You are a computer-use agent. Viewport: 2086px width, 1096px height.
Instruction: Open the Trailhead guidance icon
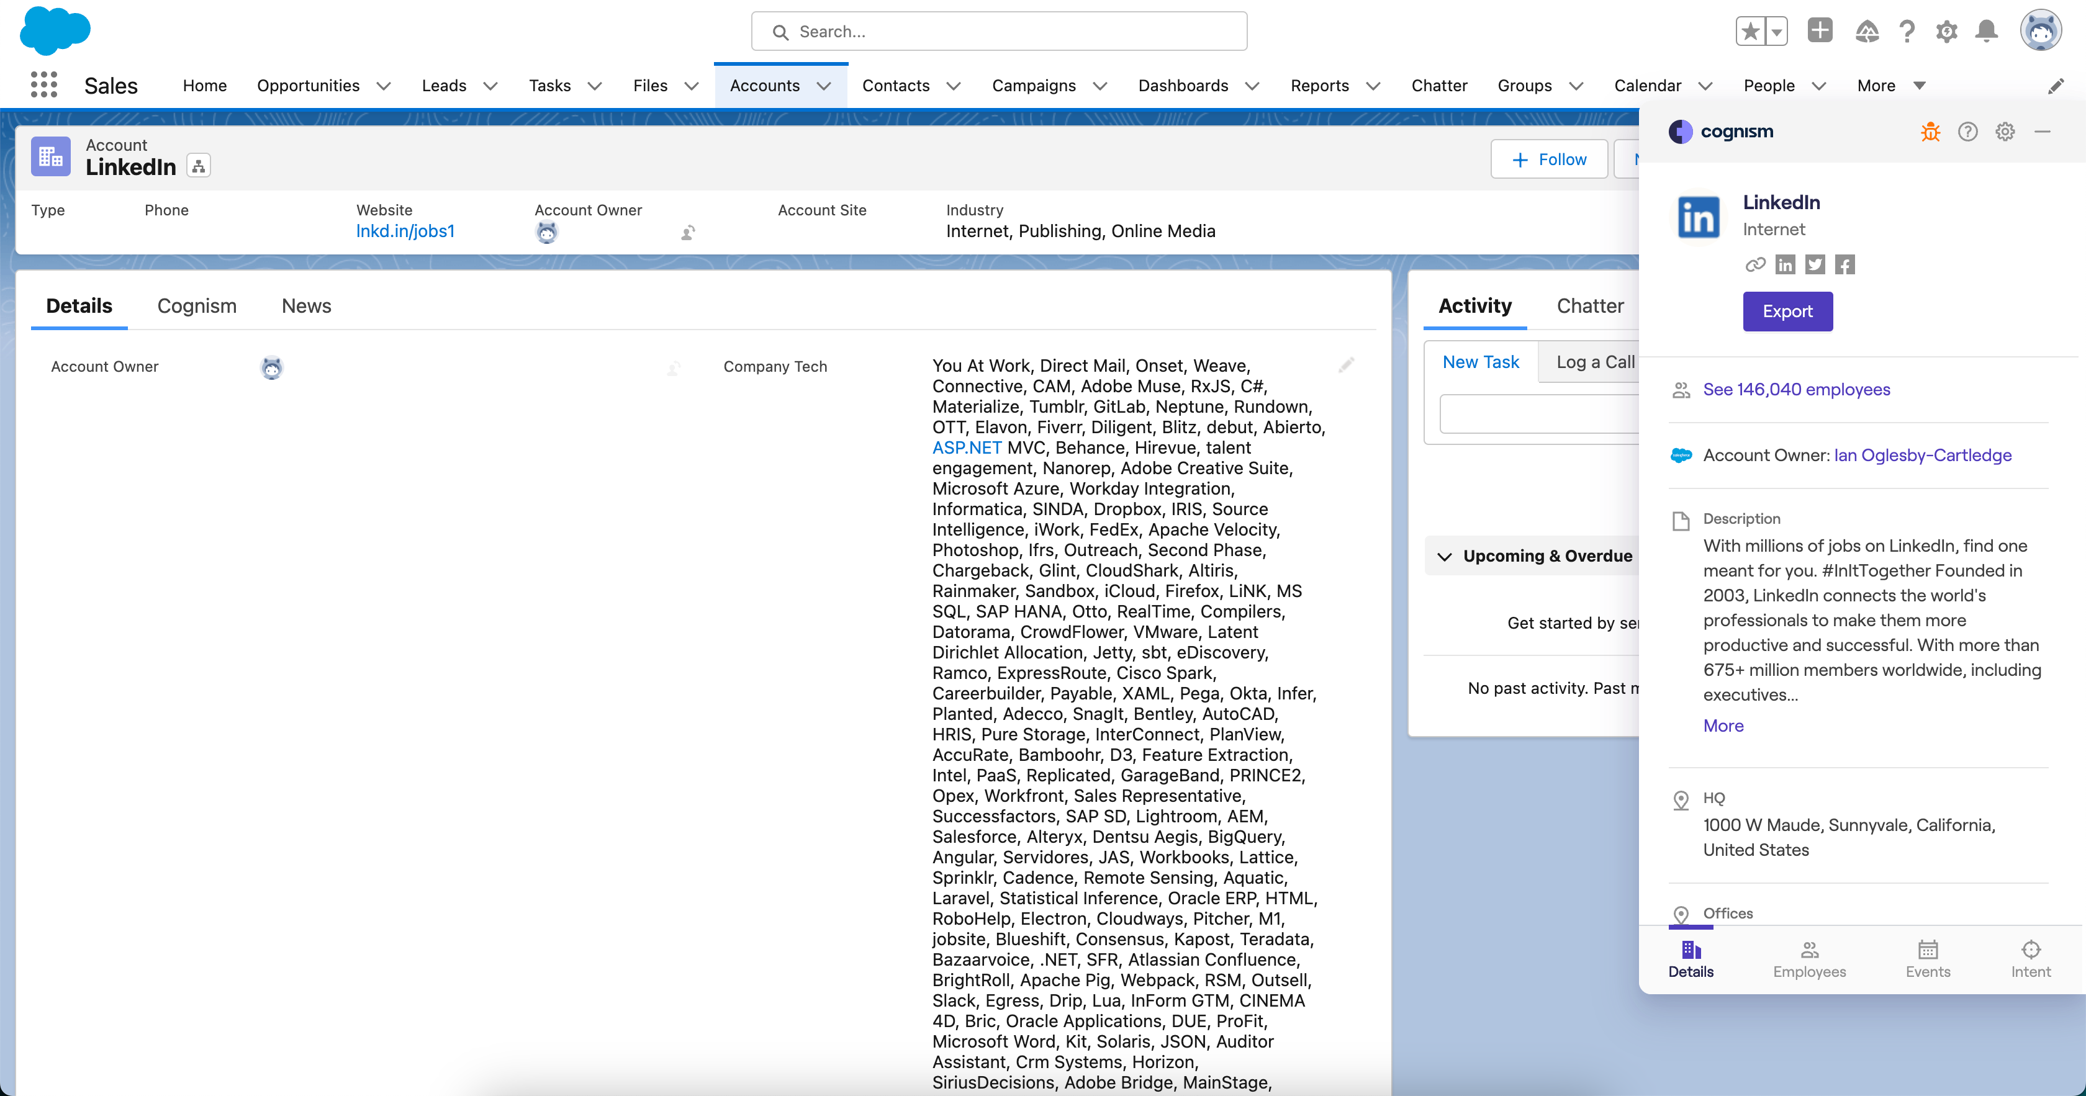1867,32
